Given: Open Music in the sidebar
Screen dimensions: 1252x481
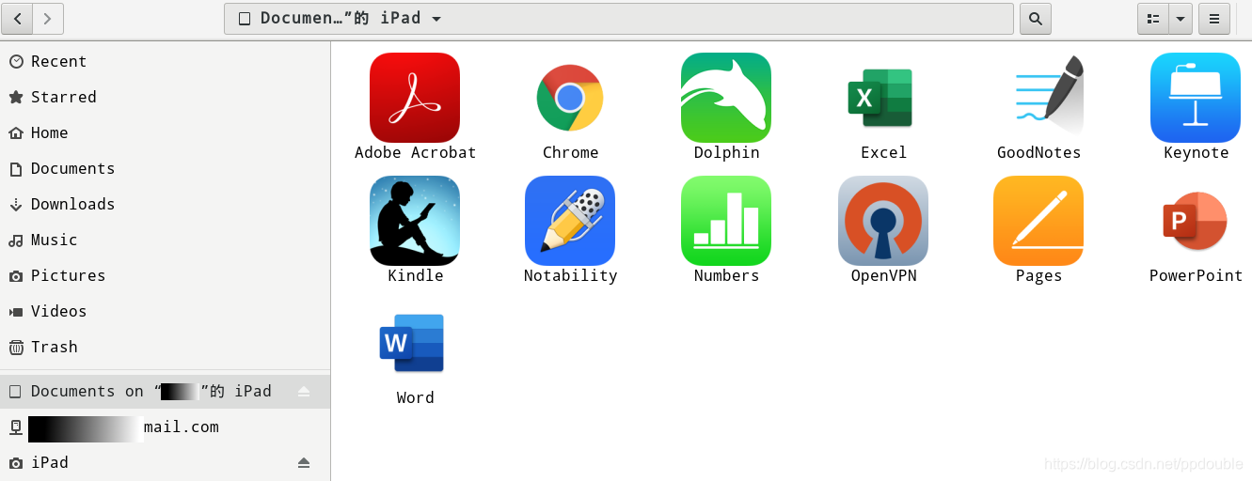Looking at the screenshot, I should 165,240.
